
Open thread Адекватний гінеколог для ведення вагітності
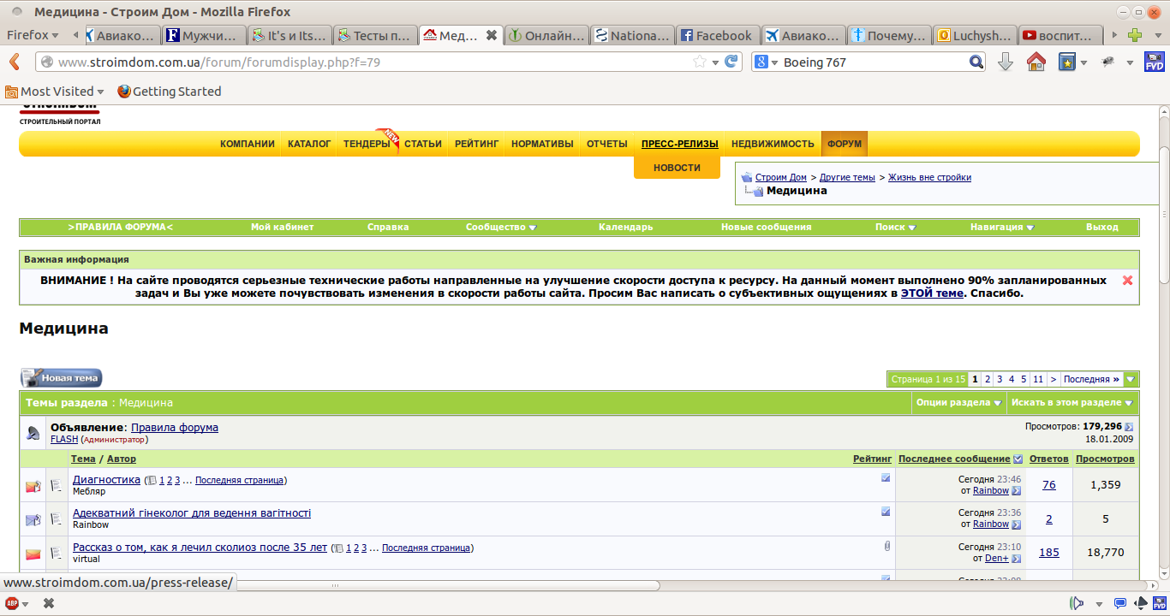click(x=192, y=513)
